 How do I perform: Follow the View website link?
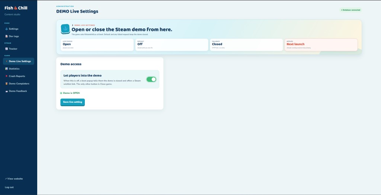click(x=14, y=179)
